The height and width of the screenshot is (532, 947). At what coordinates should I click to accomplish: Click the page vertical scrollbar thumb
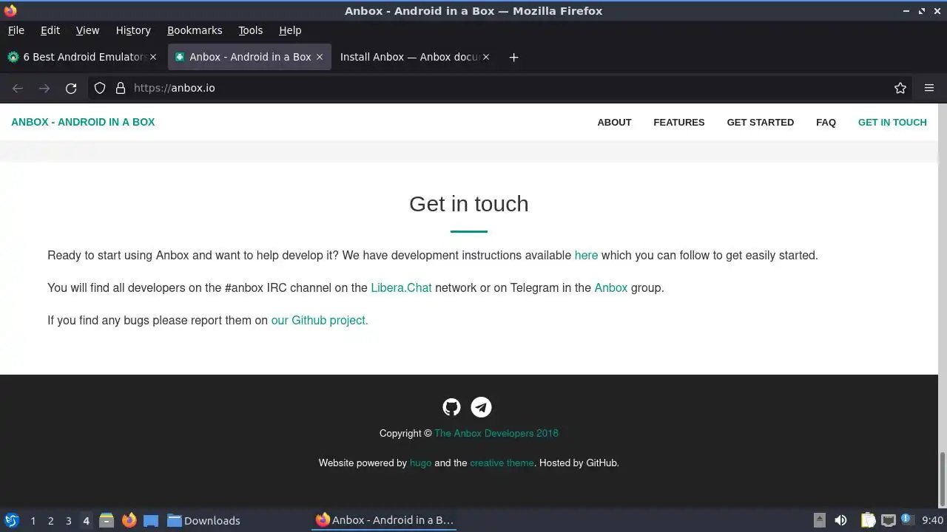coord(943,480)
